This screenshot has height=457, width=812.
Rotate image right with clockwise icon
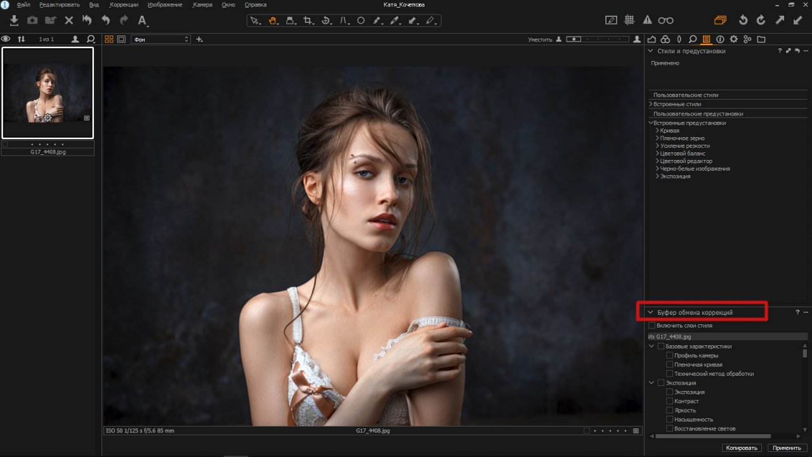click(x=761, y=20)
